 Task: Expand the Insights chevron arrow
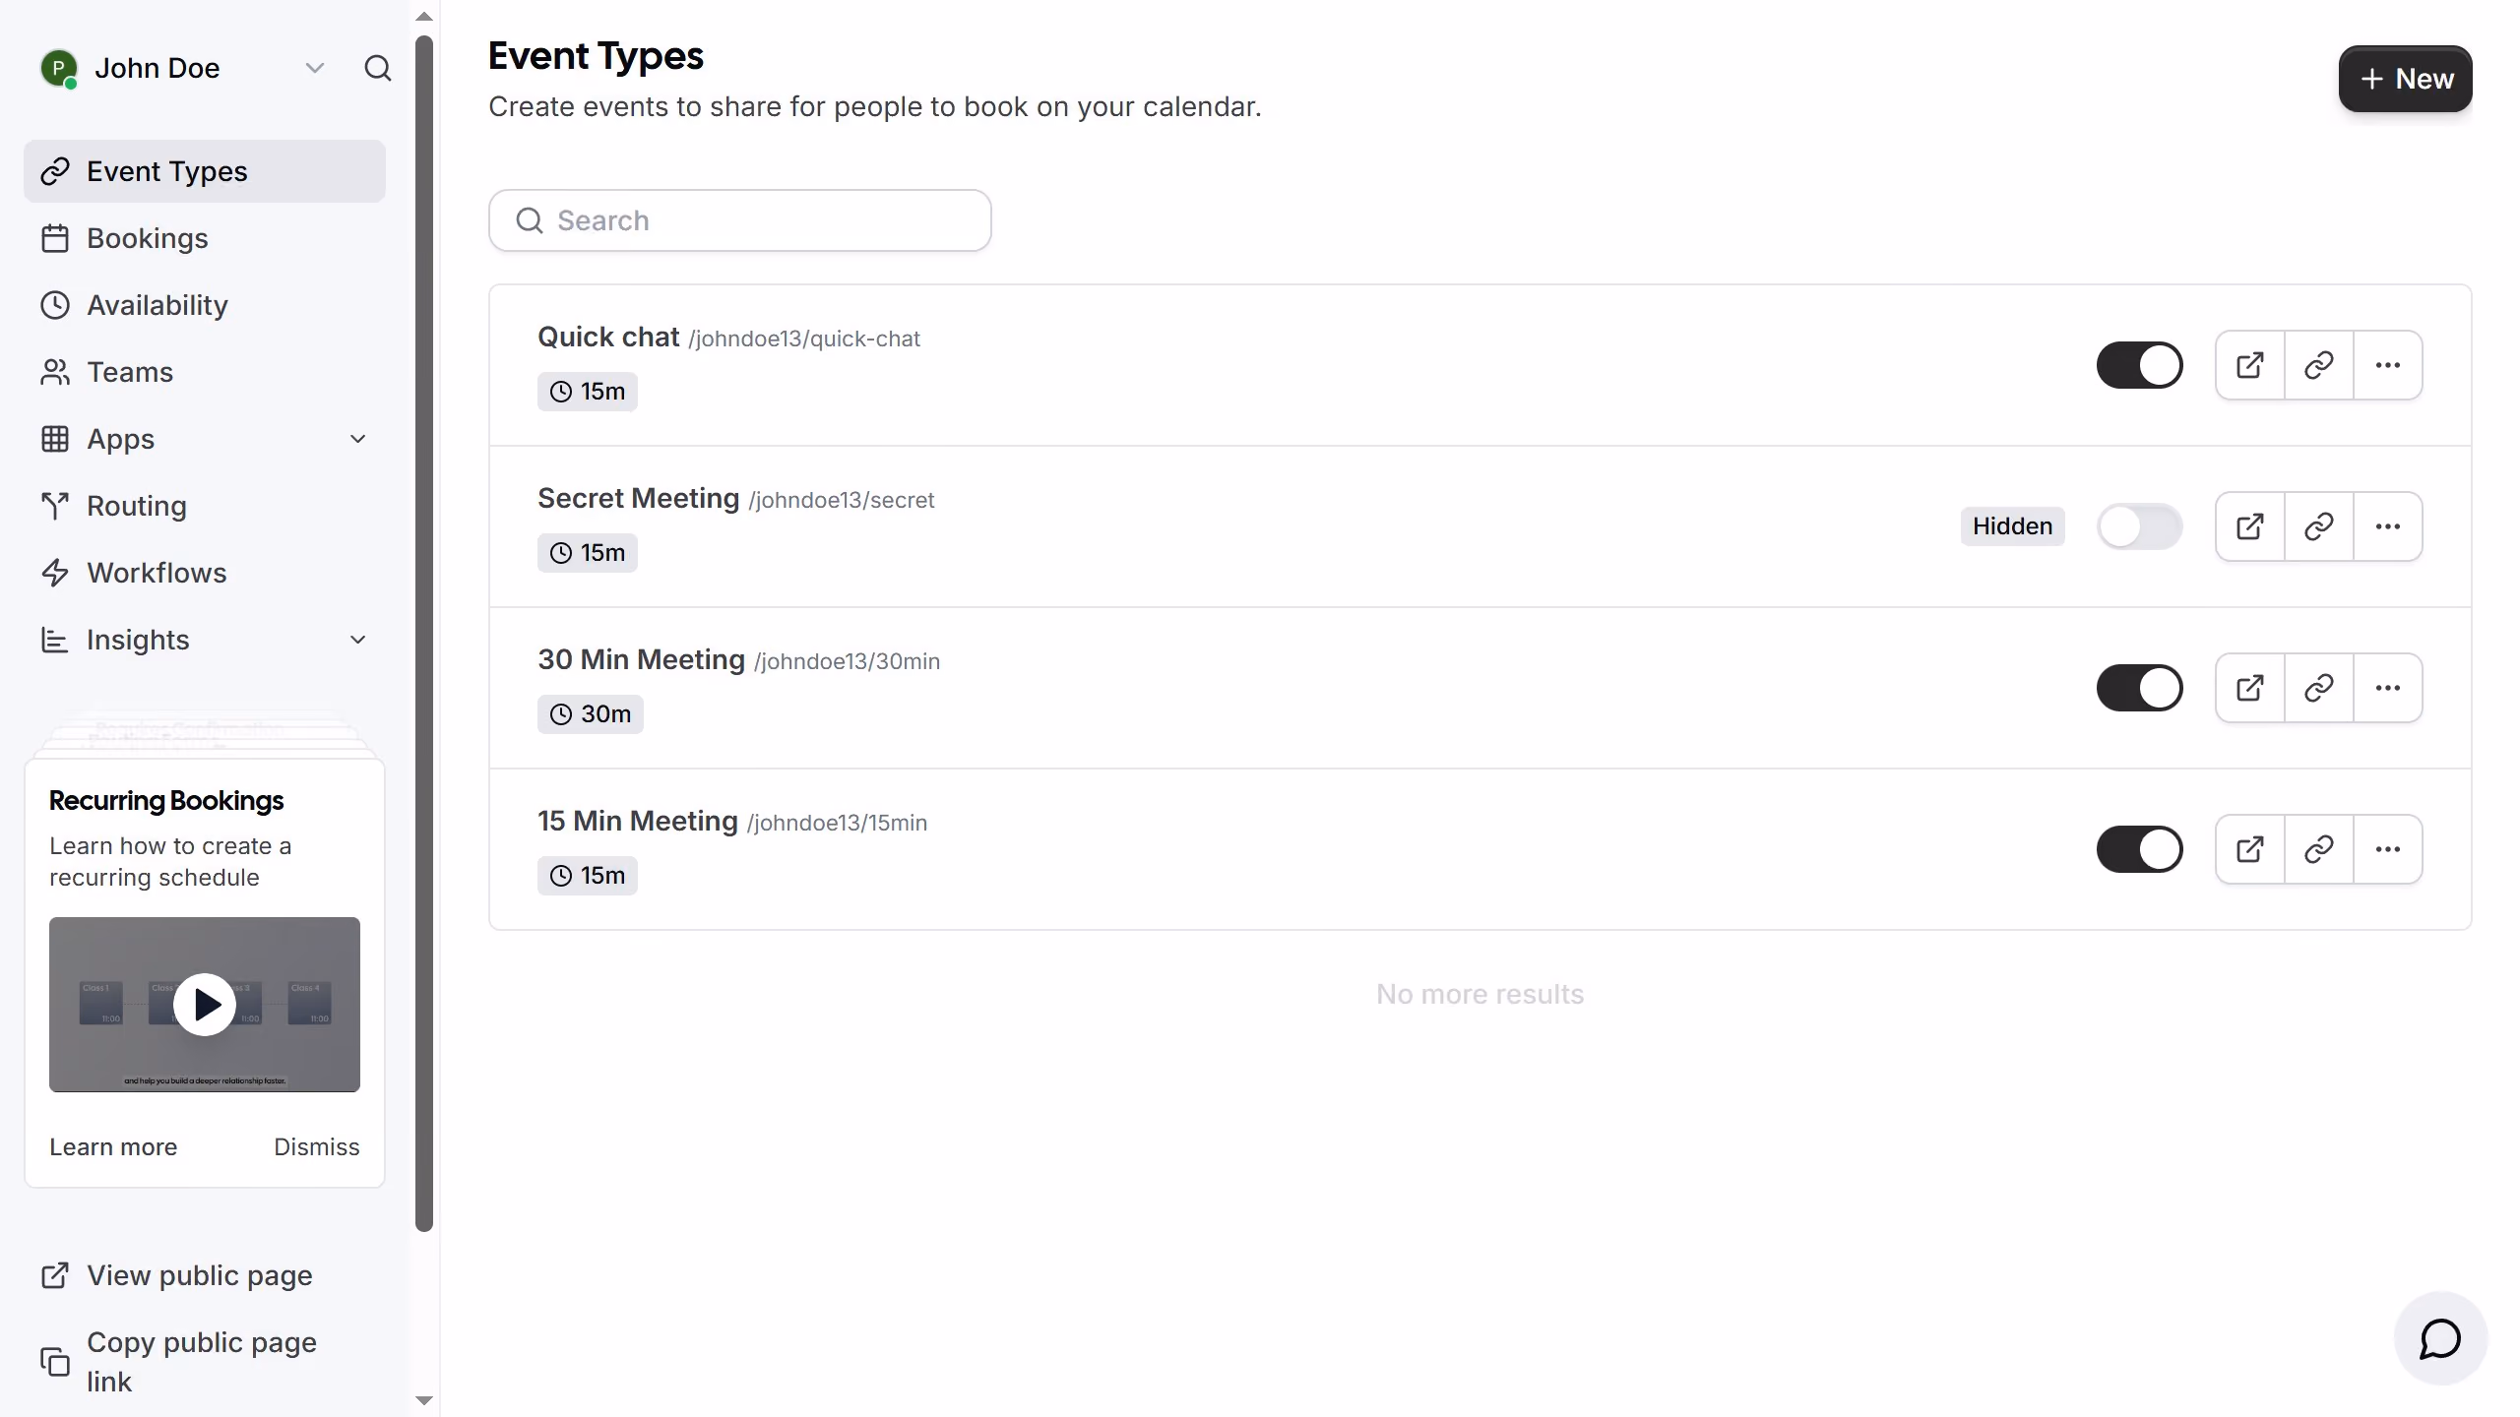358,640
